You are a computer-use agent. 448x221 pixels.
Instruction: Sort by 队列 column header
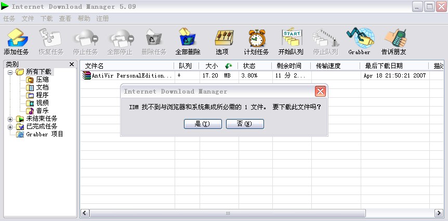187,66
